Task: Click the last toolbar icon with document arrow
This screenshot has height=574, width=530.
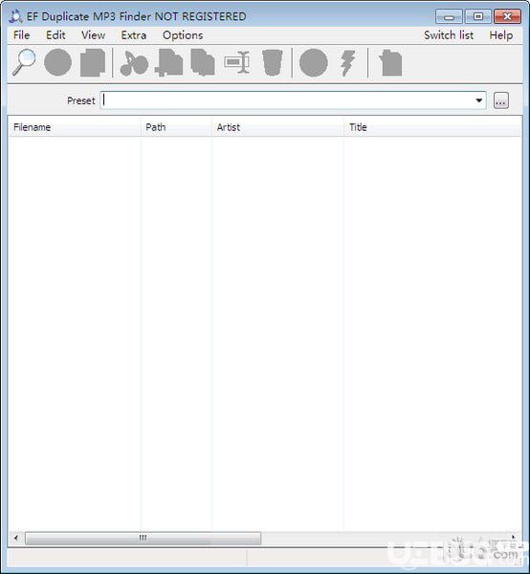Action: [391, 63]
